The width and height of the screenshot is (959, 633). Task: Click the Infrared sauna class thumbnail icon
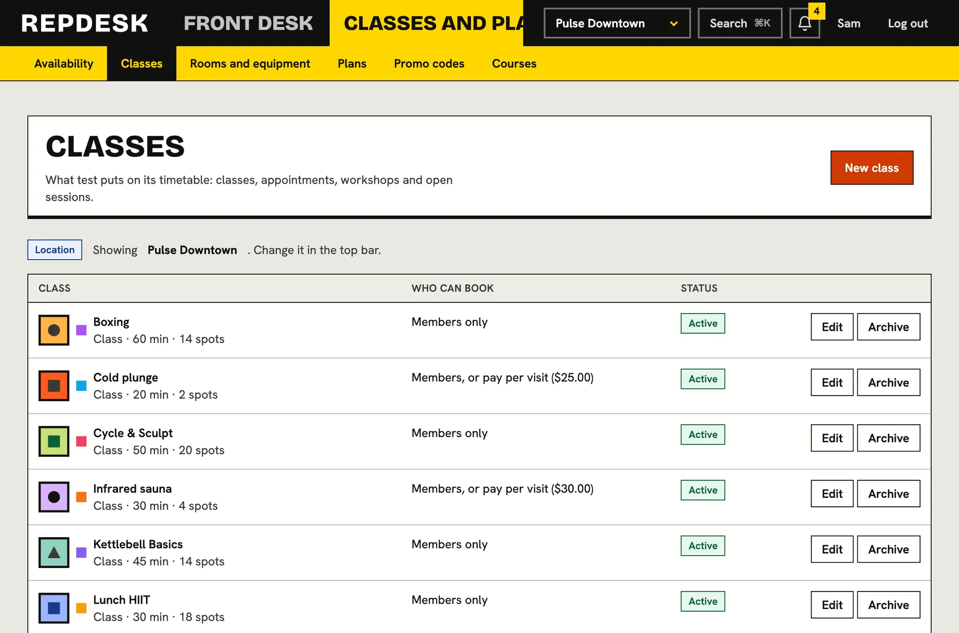(x=54, y=497)
